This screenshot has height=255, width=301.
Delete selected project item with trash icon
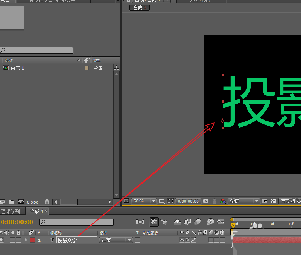pos(47,202)
